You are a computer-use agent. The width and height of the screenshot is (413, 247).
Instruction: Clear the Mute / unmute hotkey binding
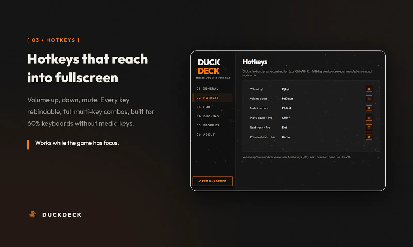tap(369, 108)
